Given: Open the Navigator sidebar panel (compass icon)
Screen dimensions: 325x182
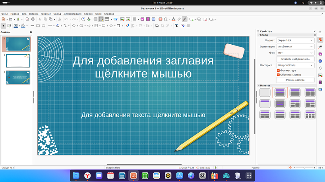Looking at the screenshot, I should pos(320,61).
